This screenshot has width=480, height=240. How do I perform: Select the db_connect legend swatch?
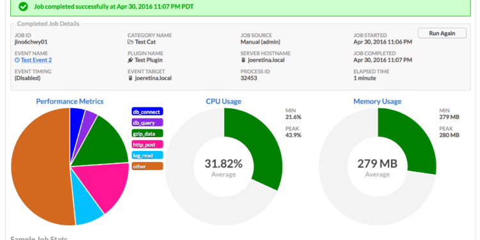coord(147,112)
